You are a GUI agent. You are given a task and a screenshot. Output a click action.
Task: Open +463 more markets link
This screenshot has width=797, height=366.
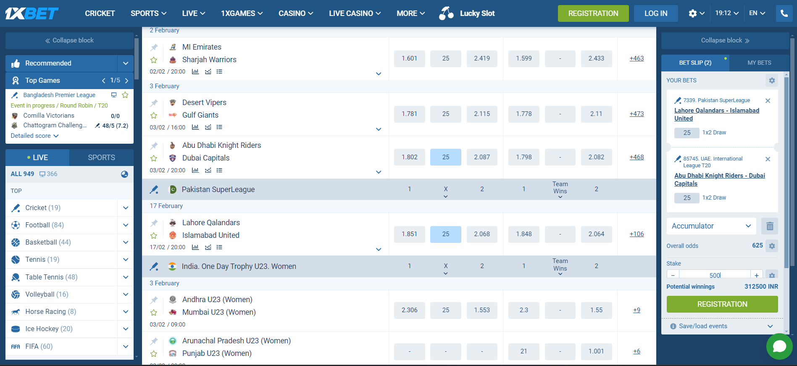pos(637,58)
